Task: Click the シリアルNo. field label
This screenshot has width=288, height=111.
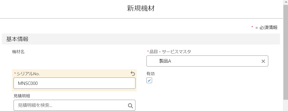Action: [28, 74]
